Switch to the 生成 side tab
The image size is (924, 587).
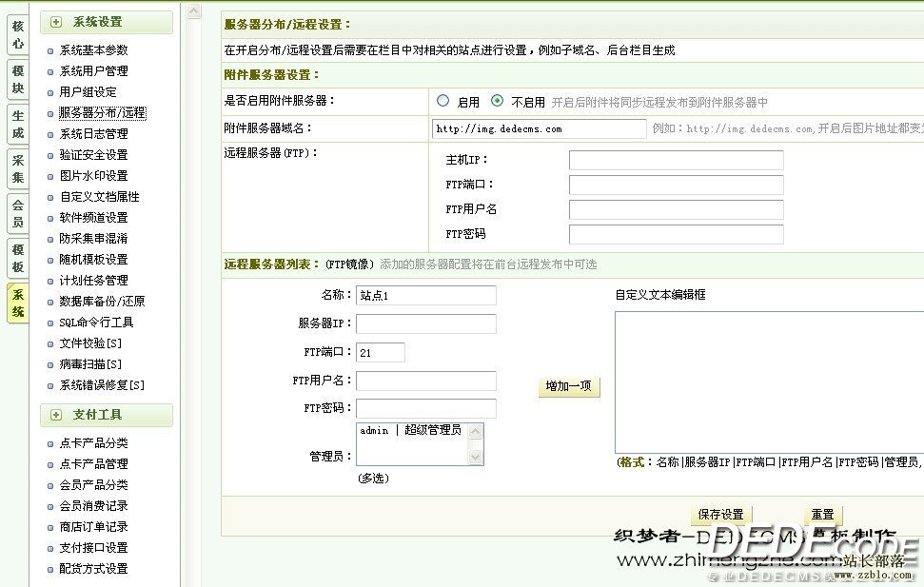pos(18,125)
